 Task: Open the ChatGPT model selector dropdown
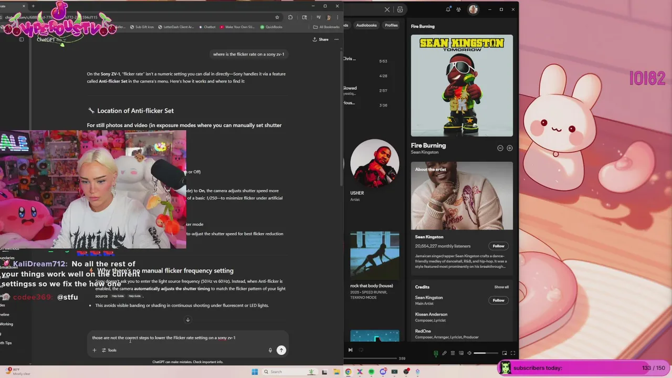51,39
